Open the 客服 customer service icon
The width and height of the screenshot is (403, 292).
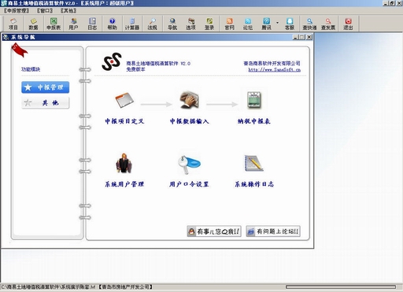click(x=290, y=24)
